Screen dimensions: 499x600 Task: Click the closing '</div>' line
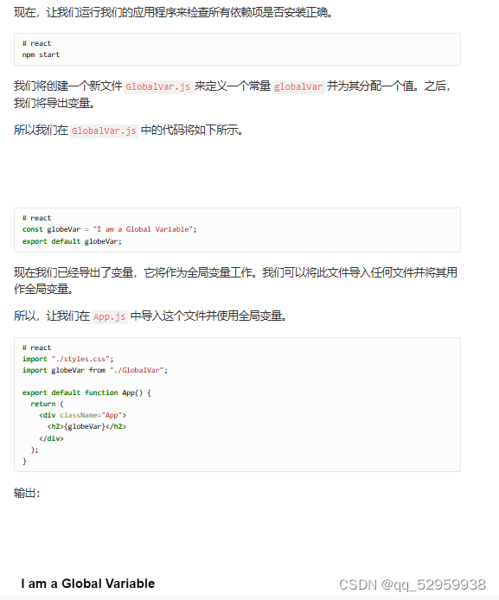click(x=51, y=438)
